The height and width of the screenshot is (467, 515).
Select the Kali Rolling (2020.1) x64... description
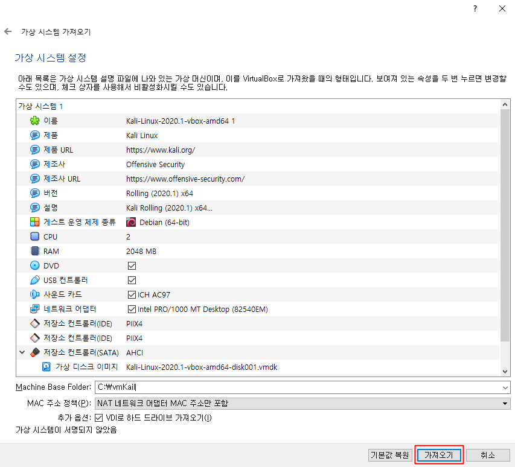tap(169, 208)
